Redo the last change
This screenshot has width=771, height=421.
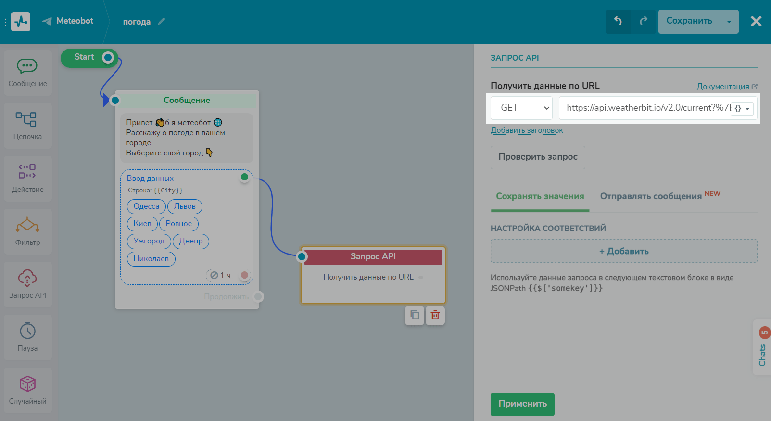pos(643,21)
